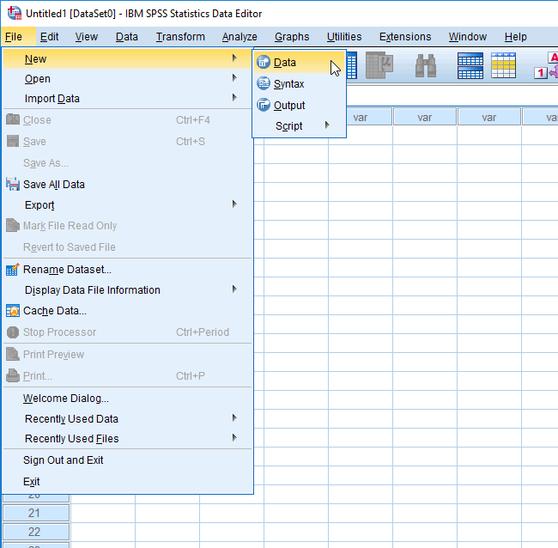Choose Sign Out and Exit

[x=127, y=460]
